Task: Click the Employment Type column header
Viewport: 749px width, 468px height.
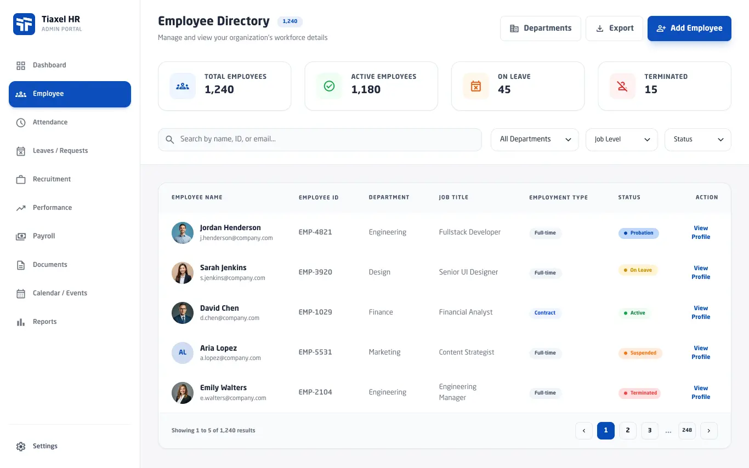Action: click(x=558, y=198)
